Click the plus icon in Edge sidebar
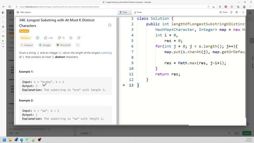The height and width of the screenshot is (143, 254). (3, 46)
